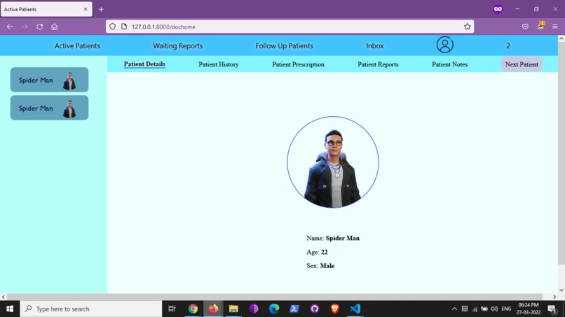Open new browser tab with plus
The width and height of the screenshot is (565, 317).
coord(101,9)
